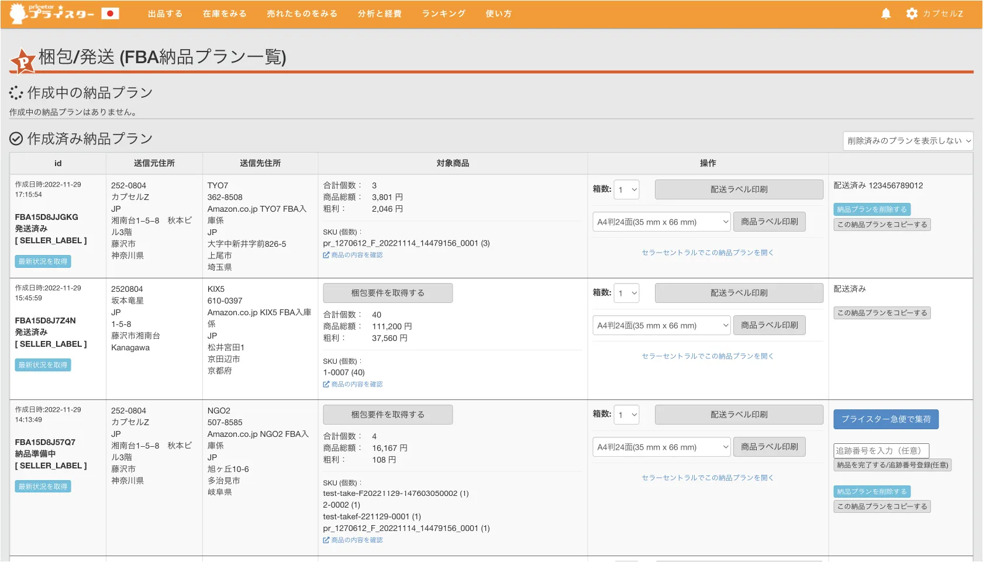Screen dimensions: 983x562
Task: Click 最新状況を取得 for FBA15D8JJGKG
Action: (x=43, y=261)
